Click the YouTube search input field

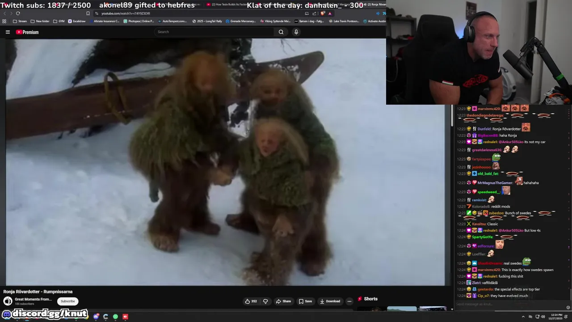click(x=214, y=32)
